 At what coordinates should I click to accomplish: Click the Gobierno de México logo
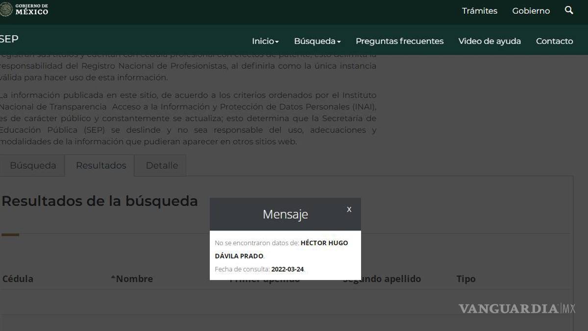point(24,9)
